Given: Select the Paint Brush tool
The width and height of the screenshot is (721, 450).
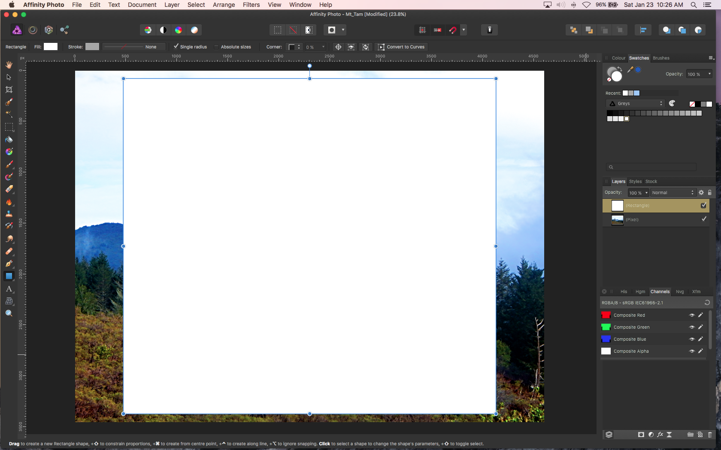Looking at the screenshot, I should (9, 165).
